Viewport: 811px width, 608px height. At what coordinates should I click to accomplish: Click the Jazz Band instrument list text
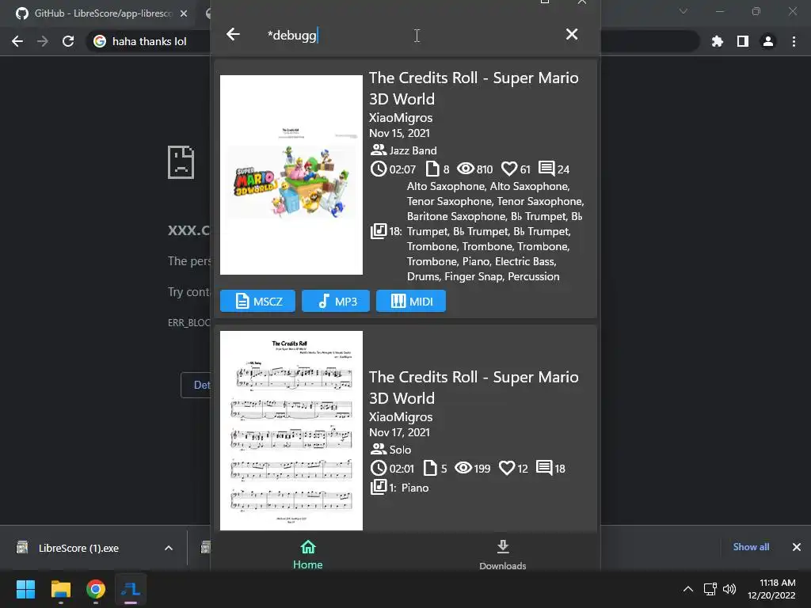pyautogui.click(x=496, y=231)
